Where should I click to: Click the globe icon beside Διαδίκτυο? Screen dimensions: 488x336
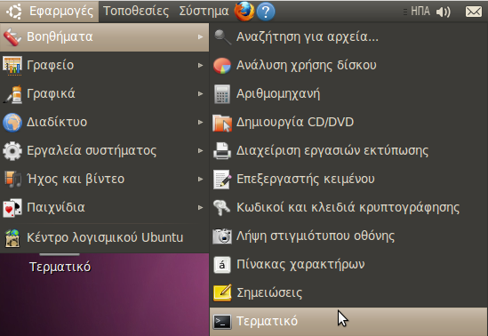pyautogui.click(x=12, y=123)
